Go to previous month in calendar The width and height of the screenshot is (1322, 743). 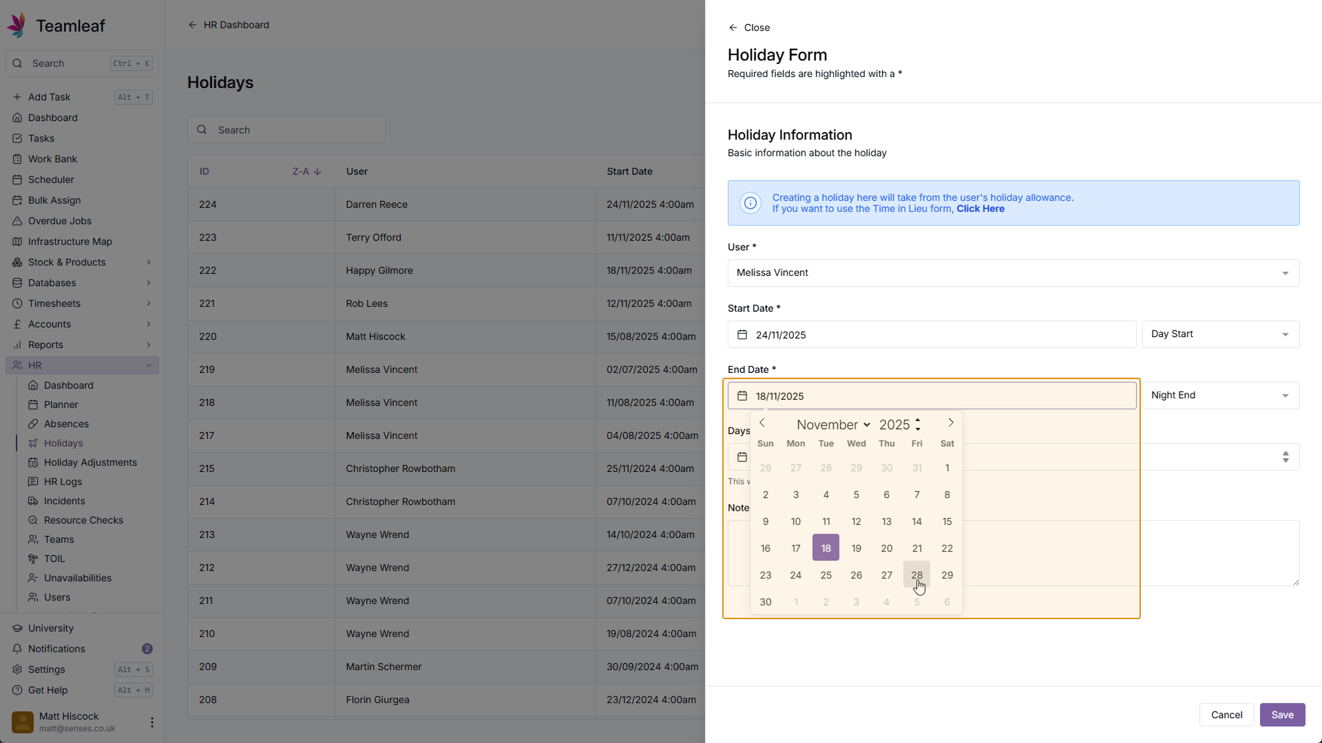762,423
